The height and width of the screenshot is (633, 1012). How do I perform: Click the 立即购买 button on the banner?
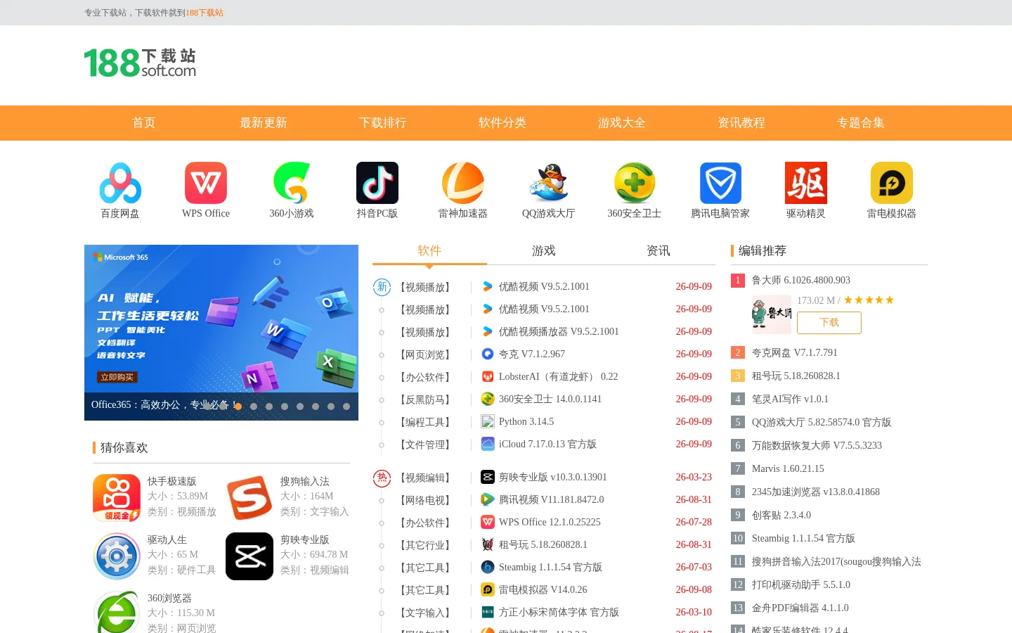(117, 377)
